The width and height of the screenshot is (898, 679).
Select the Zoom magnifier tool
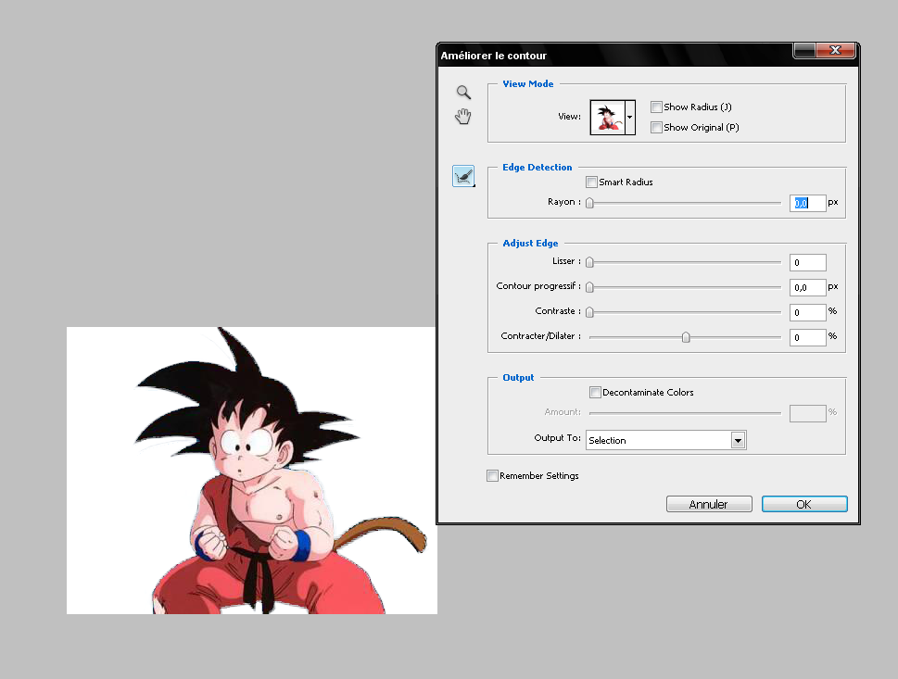click(x=463, y=93)
